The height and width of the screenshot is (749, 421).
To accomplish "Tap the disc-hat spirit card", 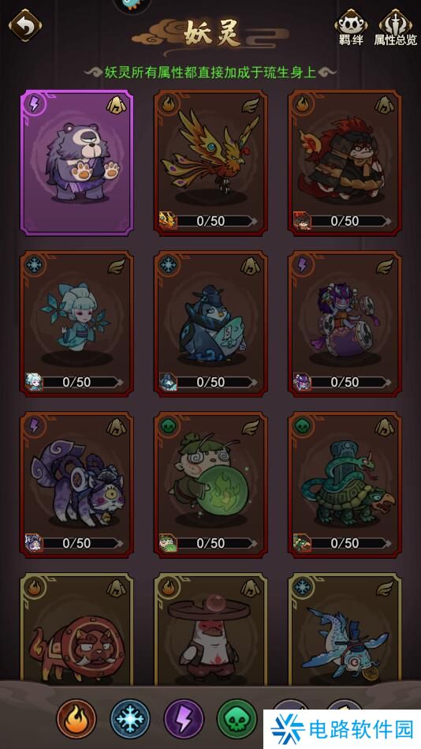I will tap(210, 630).
